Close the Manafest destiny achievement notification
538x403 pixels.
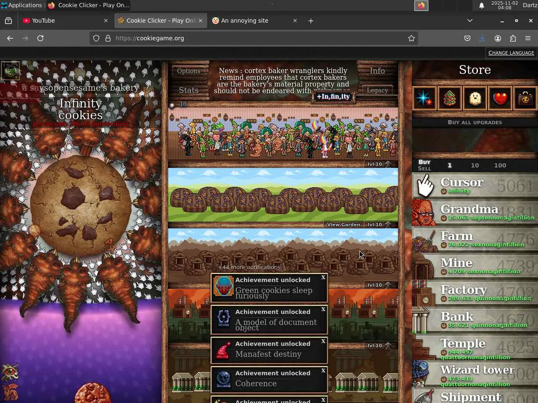click(x=323, y=341)
